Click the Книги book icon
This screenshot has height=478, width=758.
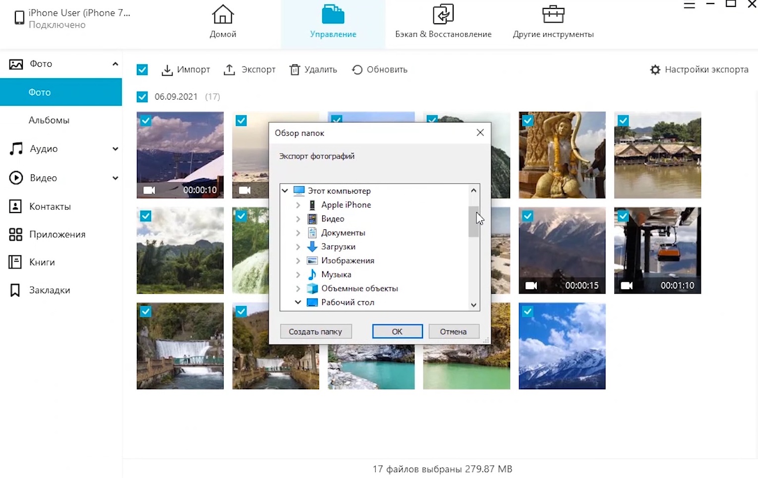tap(15, 262)
